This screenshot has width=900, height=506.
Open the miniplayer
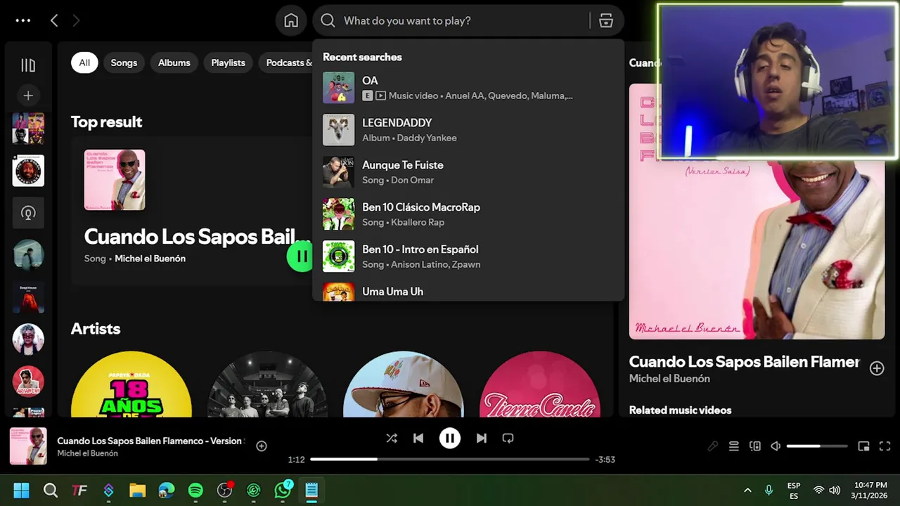[864, 446]
